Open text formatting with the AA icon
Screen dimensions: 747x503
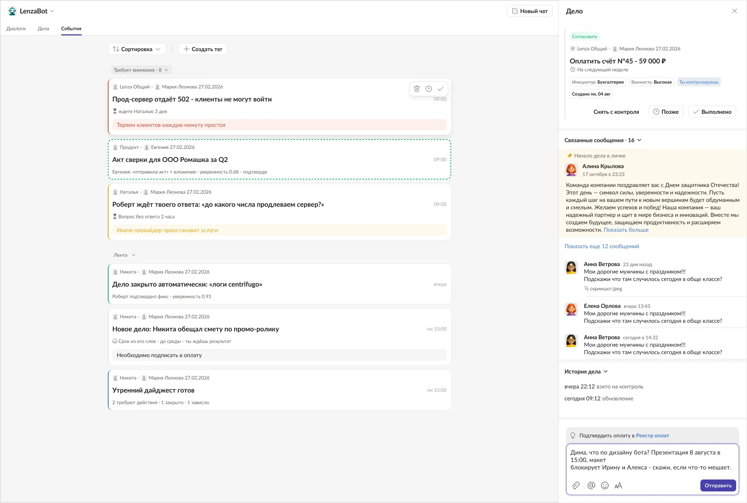pos(618,485)
